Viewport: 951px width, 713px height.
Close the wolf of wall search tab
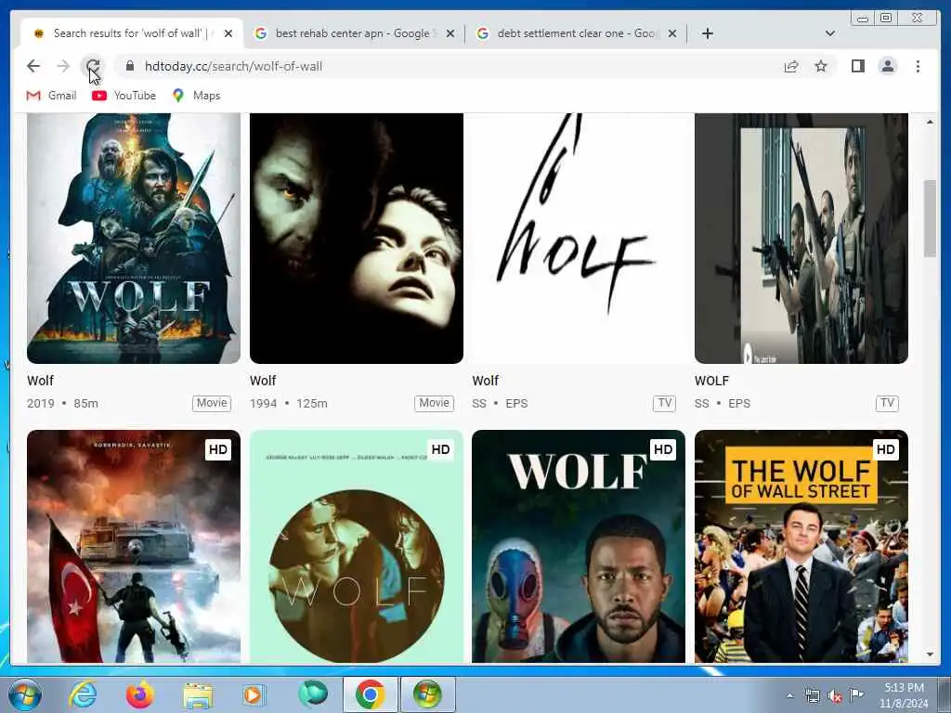(228, 33)
